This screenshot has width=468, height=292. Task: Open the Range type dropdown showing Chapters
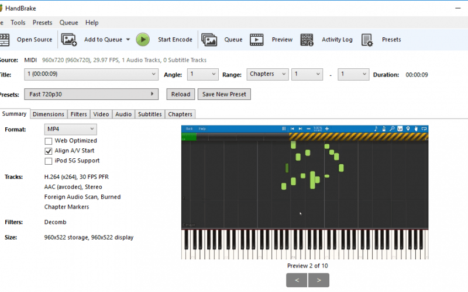point(267,74)
